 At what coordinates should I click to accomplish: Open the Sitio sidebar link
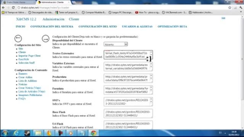pyautogui.click(x=21, y=49)
